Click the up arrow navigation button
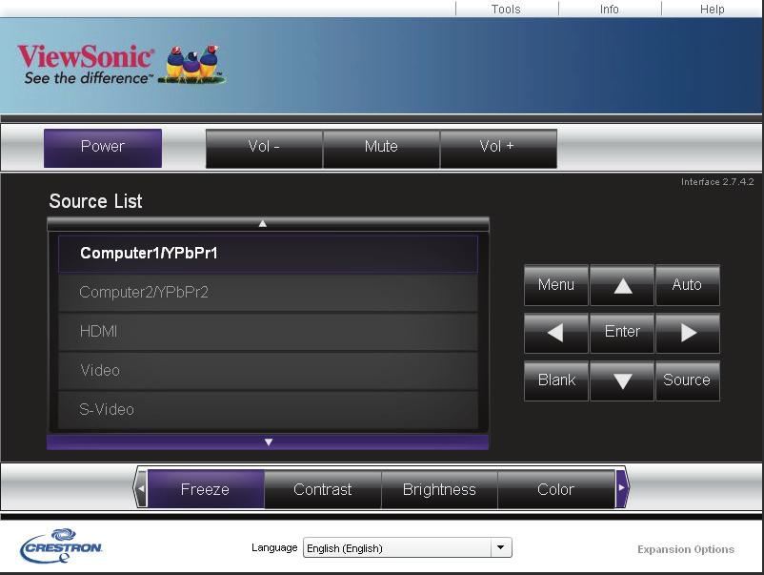 (622, 285)
